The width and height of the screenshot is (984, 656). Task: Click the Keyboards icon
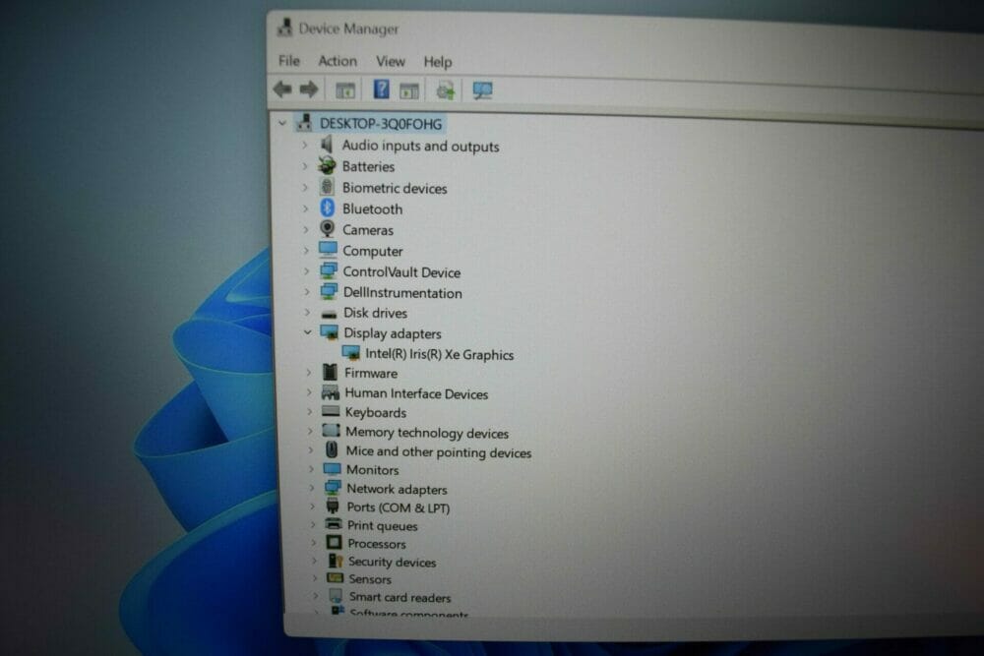tap(331, 411)
